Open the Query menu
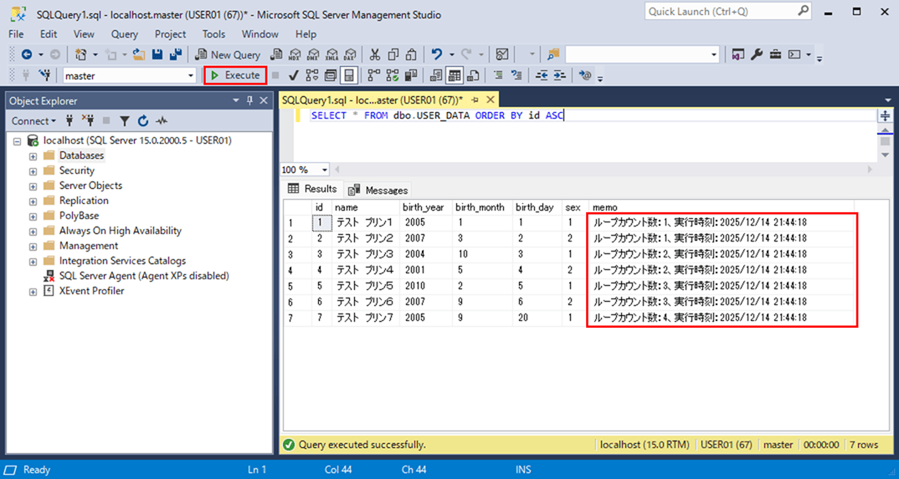The width and height of the screenshot is (899, 479). pos(125,34)
